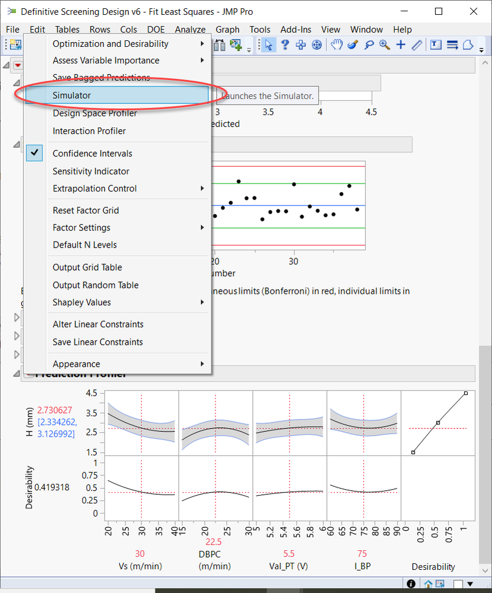Select the crosshairs tool
Screen dimensions: 492x593
pos(401,45)
